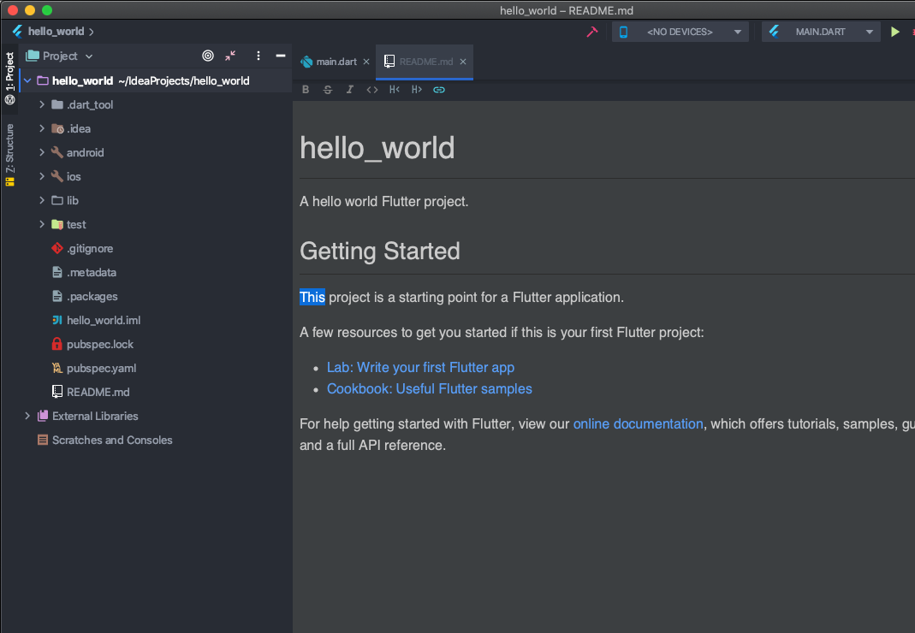
Task: Expand the External Libraries node
Action: [x=27, y=416]
